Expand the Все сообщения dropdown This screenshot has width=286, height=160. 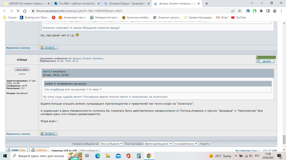[x=112, y=144]
